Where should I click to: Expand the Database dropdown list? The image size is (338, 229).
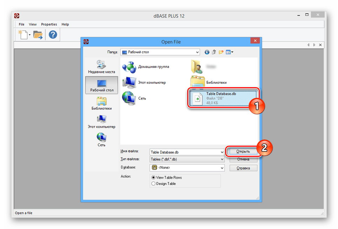[222, 168]
